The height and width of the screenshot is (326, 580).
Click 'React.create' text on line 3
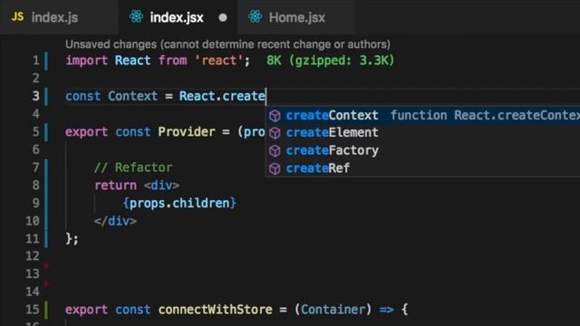222,96
